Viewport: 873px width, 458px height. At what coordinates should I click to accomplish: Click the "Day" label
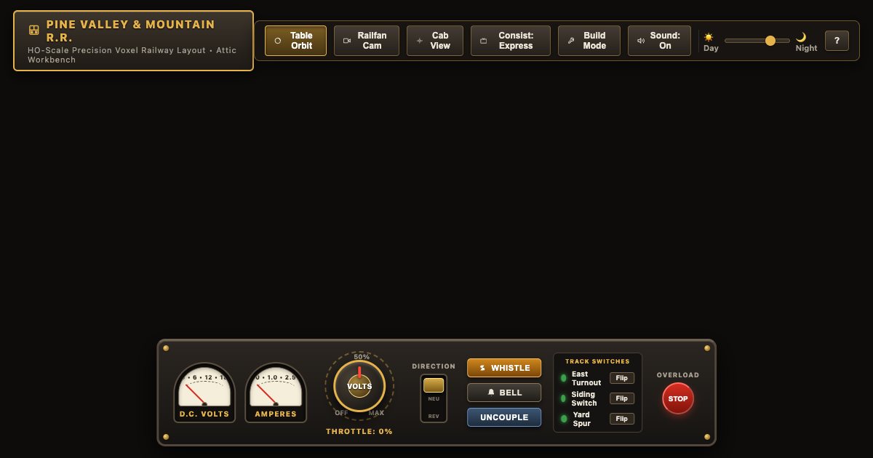pos(711,48)
